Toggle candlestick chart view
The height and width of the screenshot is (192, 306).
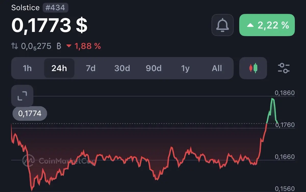pos(253,68)
